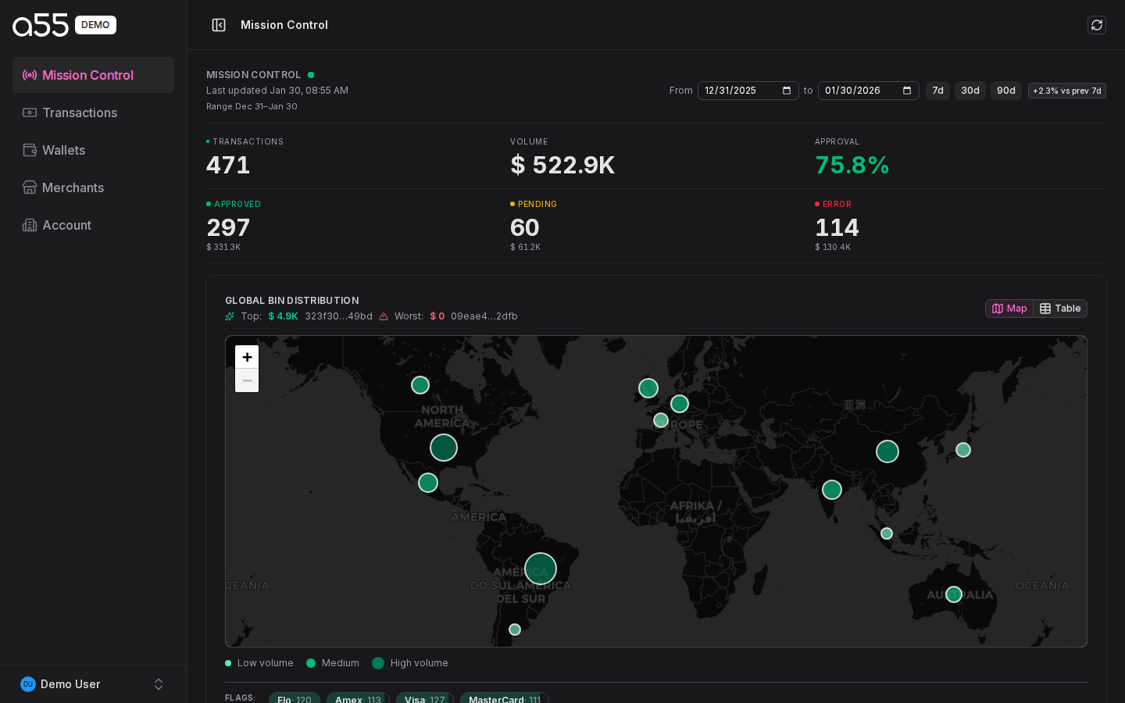Click the Transactions banknote icon
This screenshot has width=1125, height=703.
pyautogui.click(x=30, y=112)
